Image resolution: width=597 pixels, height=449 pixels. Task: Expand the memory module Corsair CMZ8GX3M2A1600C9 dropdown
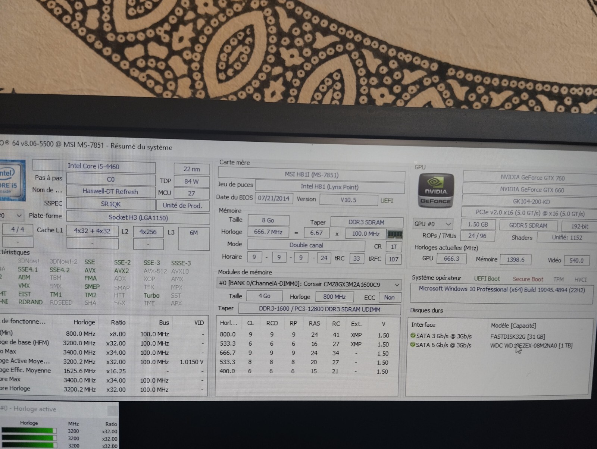[x=309, y=284]
